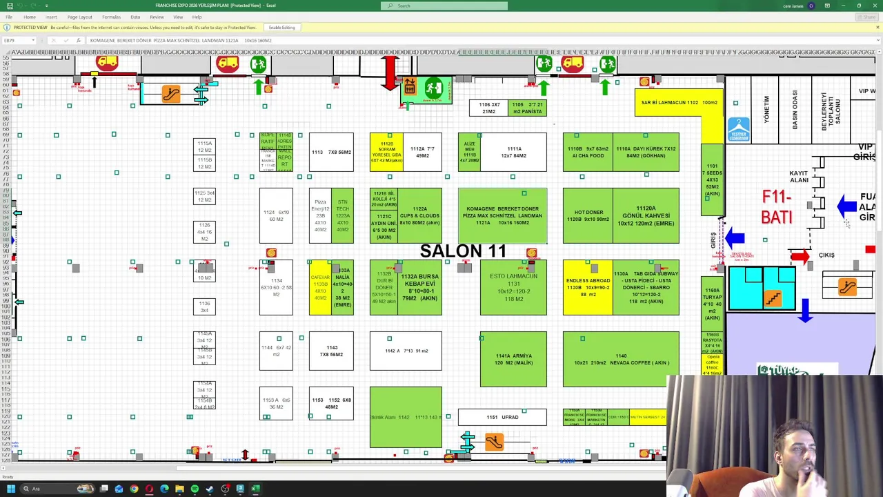
Task: Click the blue GİRİŞ entrance arrow
Action: [x=735, y=239]
